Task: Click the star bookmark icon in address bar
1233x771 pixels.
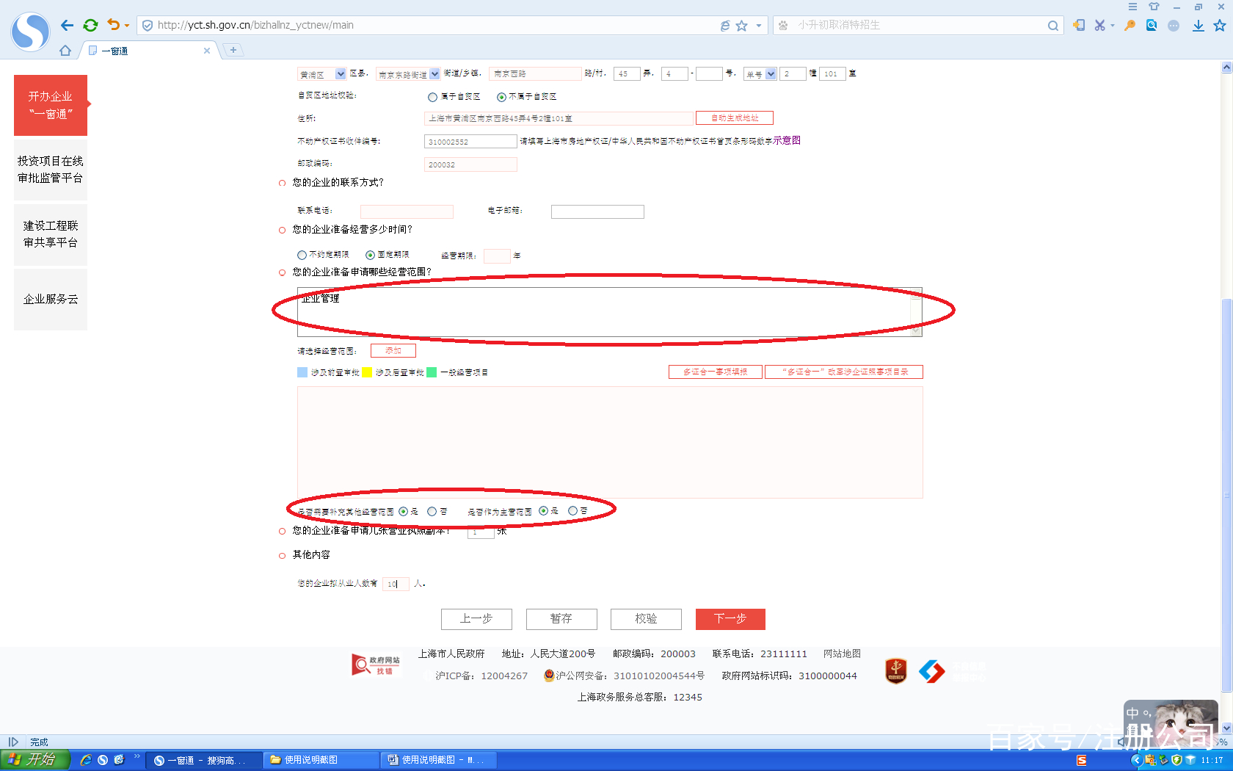Action: 743,24
